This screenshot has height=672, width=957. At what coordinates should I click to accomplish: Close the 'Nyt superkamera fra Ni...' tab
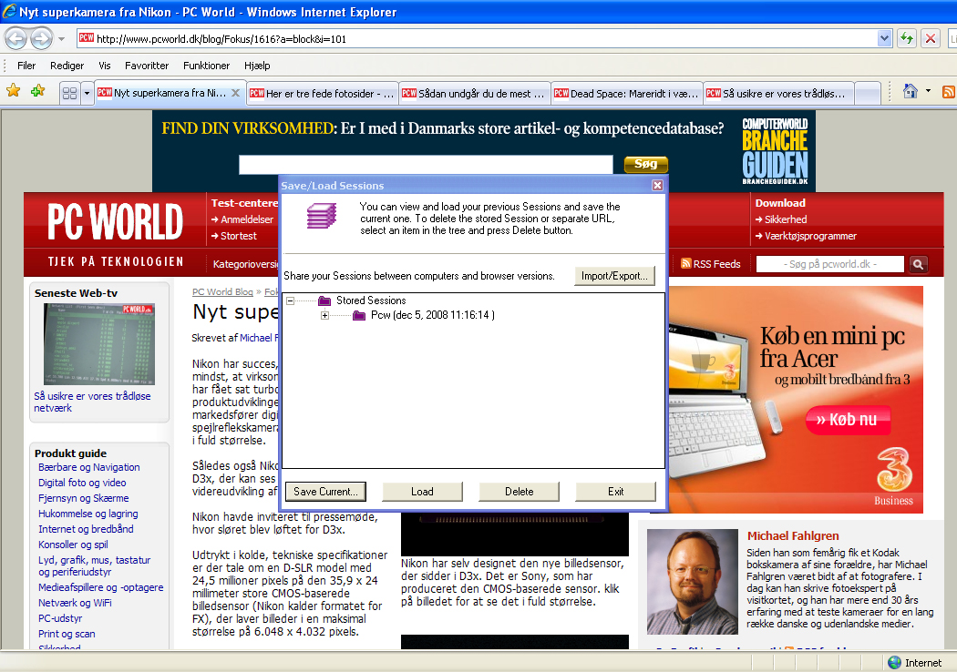pyautogui.click(x=235, y=93)
